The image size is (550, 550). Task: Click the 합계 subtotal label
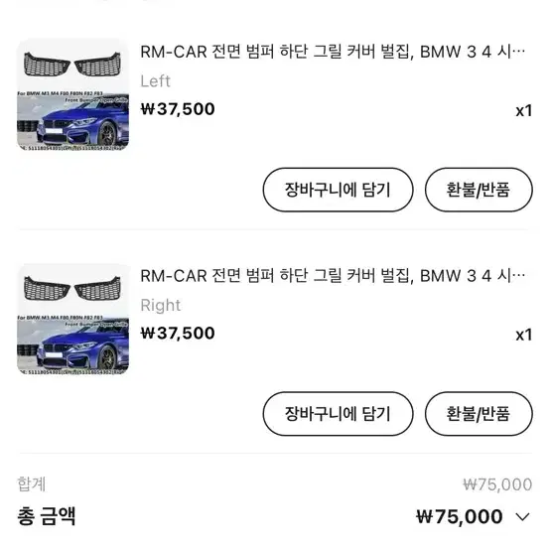coord(32,484)
